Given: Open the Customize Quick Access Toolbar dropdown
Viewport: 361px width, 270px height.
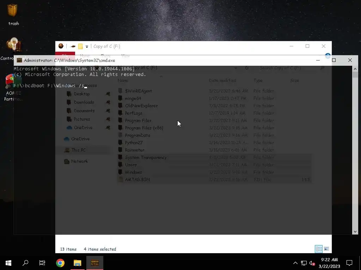Looking at the screenshot, I should [87, 47].
